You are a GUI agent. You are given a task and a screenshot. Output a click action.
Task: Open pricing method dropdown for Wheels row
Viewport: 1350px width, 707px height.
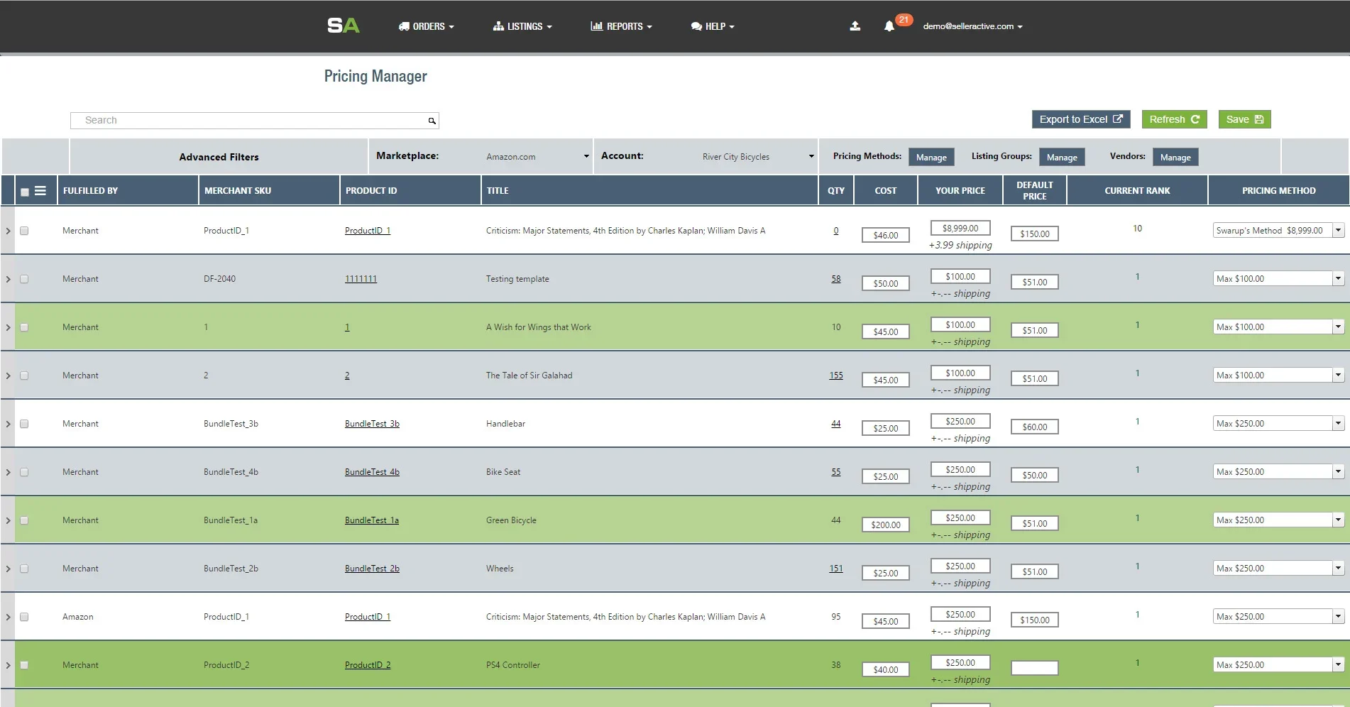click(x=1337, y=569)
